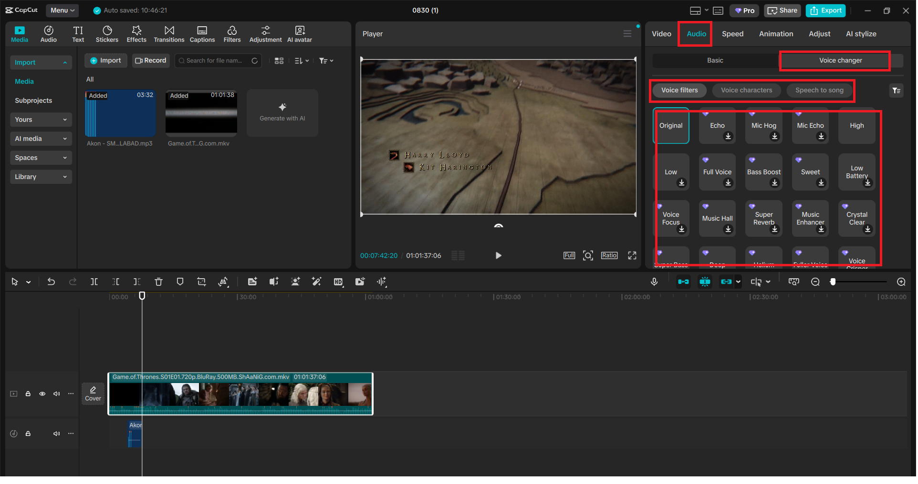Open the Transitions panel
Screen dimensions: 918x484
(169, 34)
